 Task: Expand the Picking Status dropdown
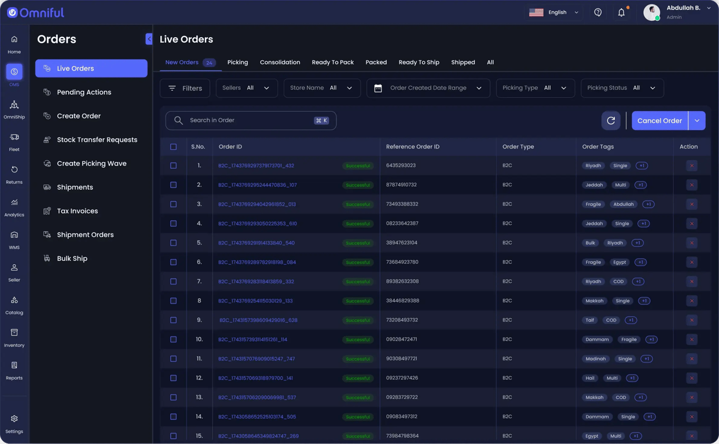[x=622, y=88]
